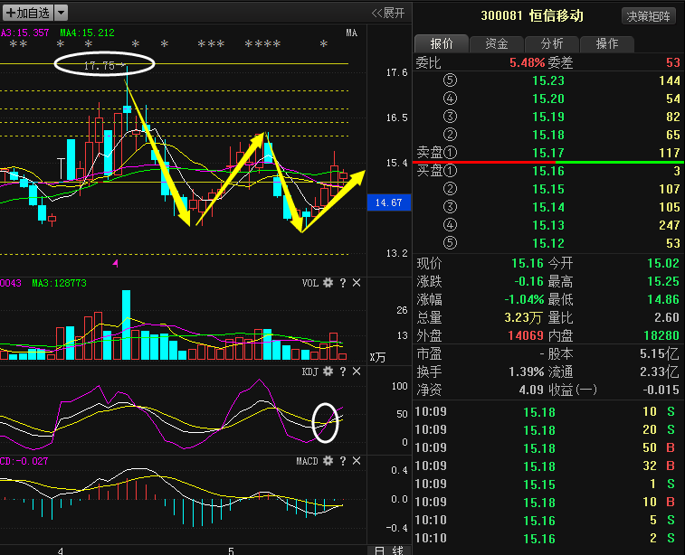This screenshot has height=555, width=685.
Task: Select the 日线 period label
Action: pyautogui.click(x=389, y=550)
